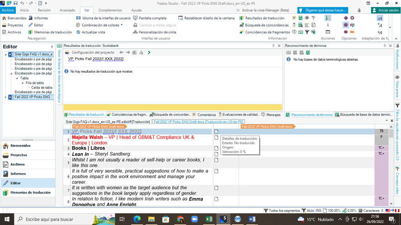The height and width of the screenshot is (225, 401).
Task: Click segment 3 status icon
Action: pos(216,148)
